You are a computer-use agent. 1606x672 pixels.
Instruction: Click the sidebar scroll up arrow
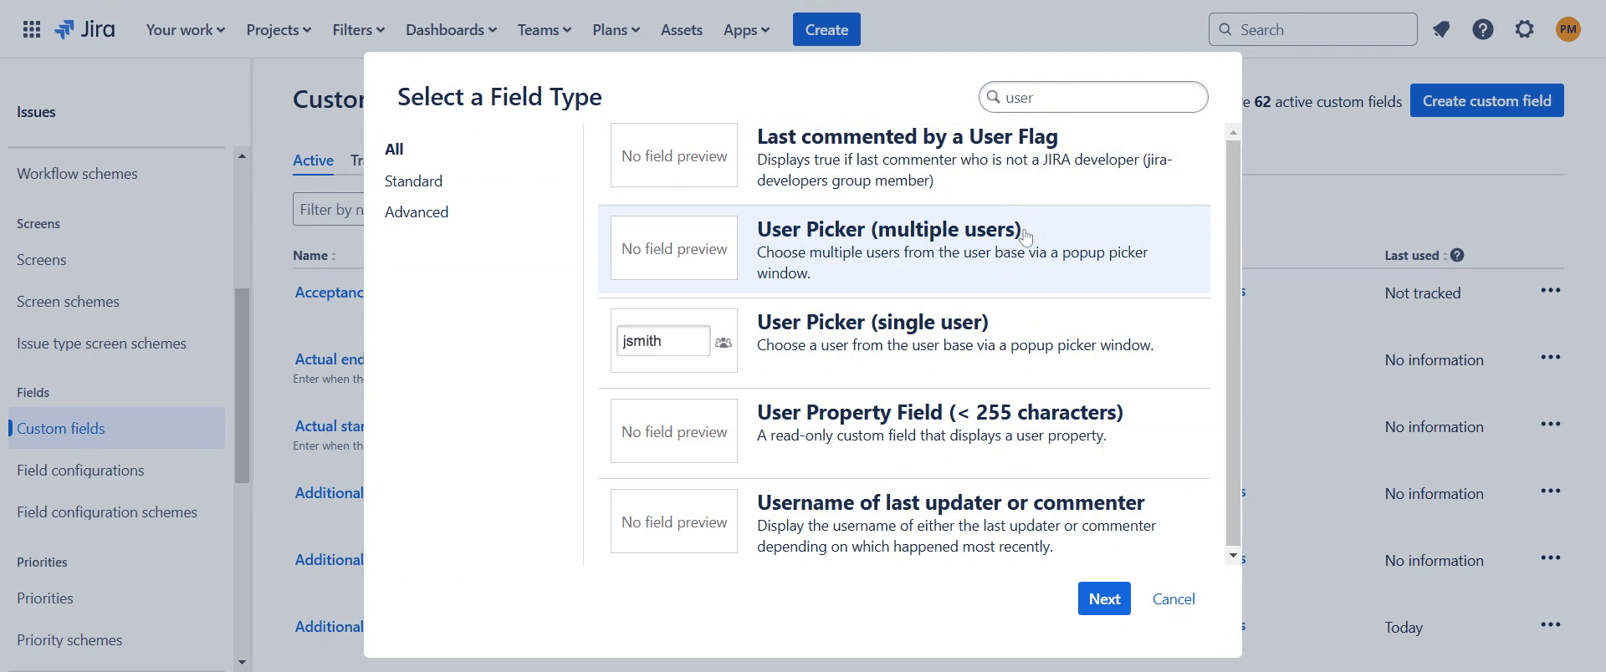[242, 156]
